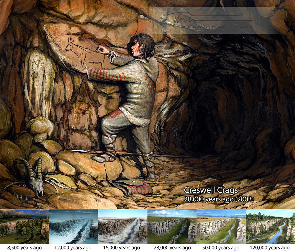Click the '50,000 years ago' caption

tap(221, 248)
